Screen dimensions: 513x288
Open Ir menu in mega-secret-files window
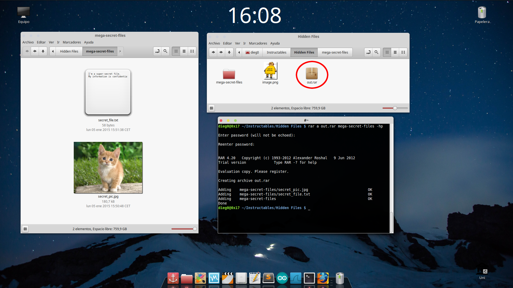(58, 42)
